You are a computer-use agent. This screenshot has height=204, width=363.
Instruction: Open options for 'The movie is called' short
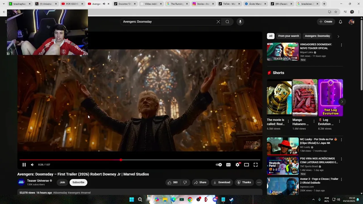(288, 121)
